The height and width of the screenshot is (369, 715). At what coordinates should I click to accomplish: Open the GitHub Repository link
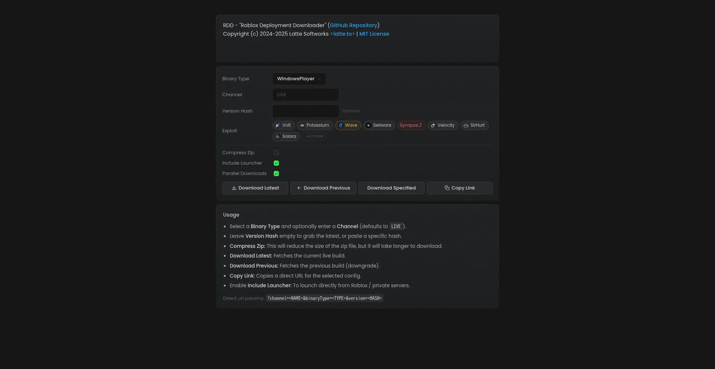[354, 25]
